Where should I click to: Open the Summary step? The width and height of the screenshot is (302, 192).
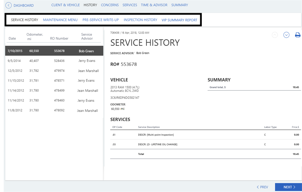coord(180,5)
